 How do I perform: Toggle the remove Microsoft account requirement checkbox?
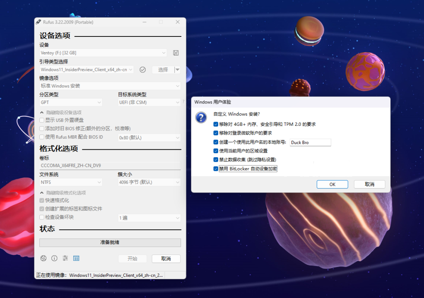[x=216, y=133]
